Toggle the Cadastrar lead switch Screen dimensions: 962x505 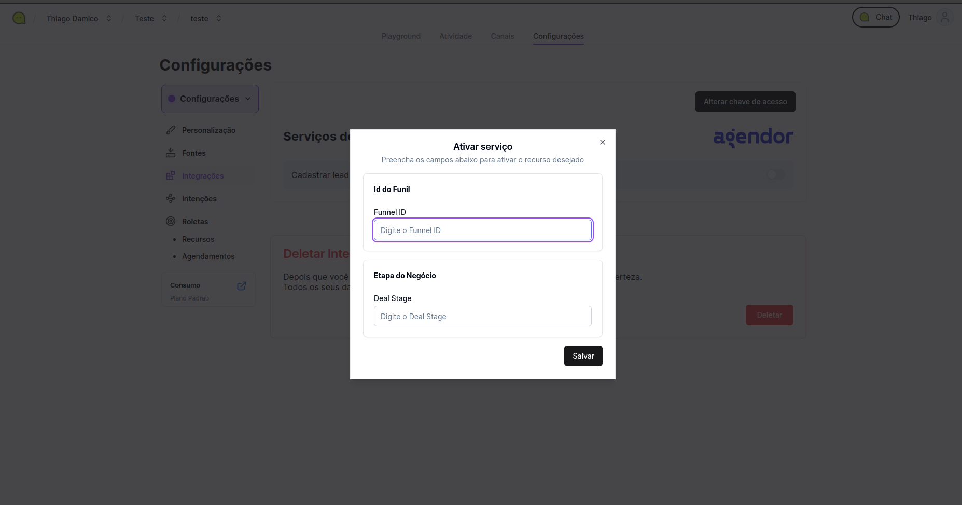tap(775, 175)
